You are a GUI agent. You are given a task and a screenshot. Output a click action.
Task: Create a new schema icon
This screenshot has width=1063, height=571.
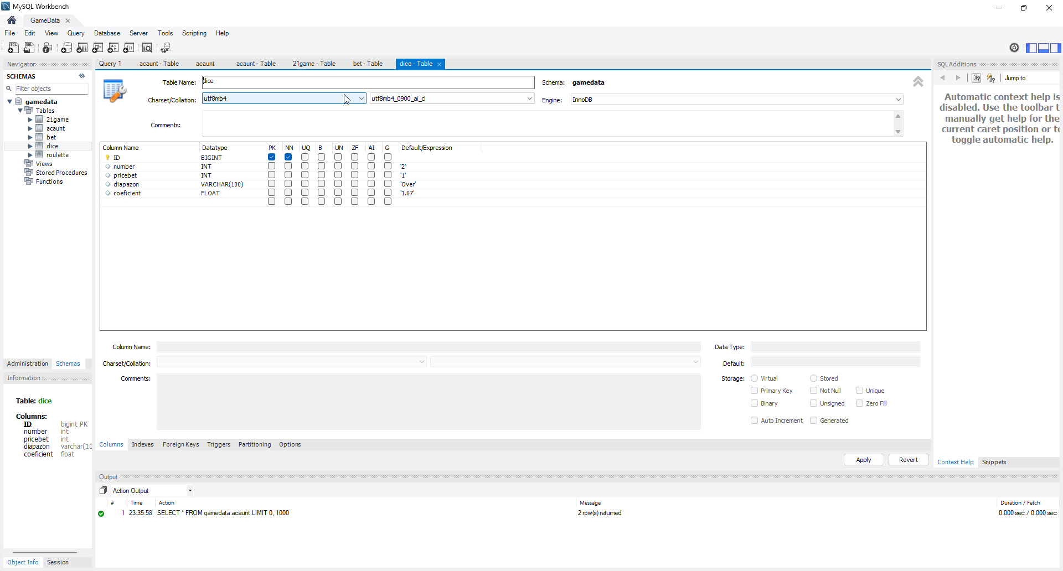click(66, 48)
